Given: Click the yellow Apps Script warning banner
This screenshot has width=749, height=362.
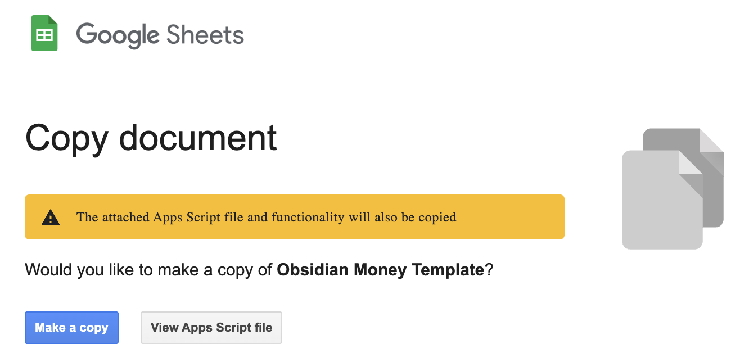Looking at the screenshot, I should (x=295, y=217).
